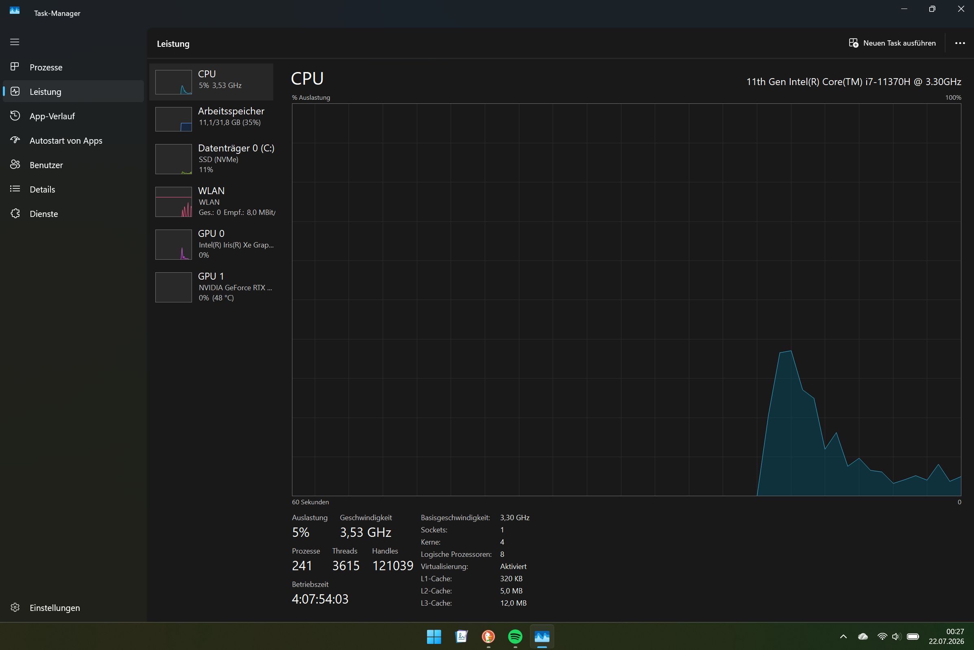Expand the system tray hidden icons chevron
The image size is (974, 650).
click(843, 636)
